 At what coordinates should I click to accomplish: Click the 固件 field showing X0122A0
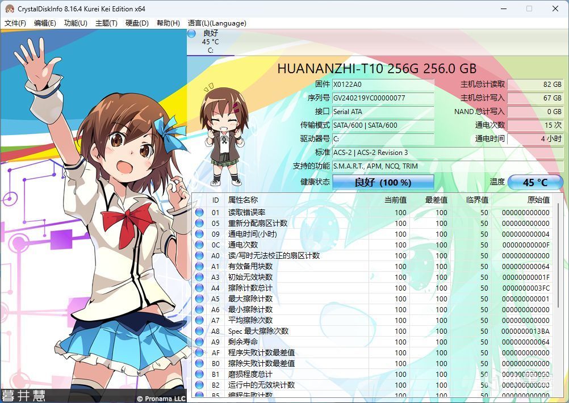tap(383, 84)
